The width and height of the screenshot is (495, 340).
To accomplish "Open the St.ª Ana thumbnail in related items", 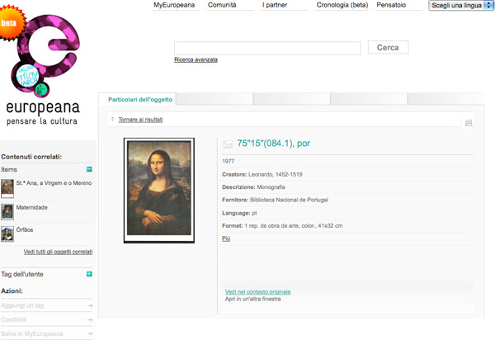I will click(x=7, y=187).
